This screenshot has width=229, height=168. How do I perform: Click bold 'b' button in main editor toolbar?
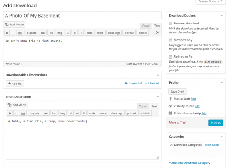pyautogui.click(x=7, y=33)
